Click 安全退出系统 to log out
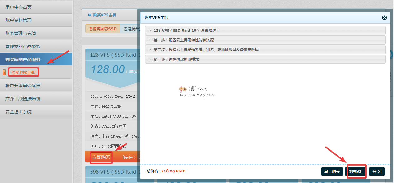 [x=18, y=112]
